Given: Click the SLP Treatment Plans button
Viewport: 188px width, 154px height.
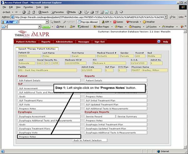Looking at the screenshot, I should [49, 100].
